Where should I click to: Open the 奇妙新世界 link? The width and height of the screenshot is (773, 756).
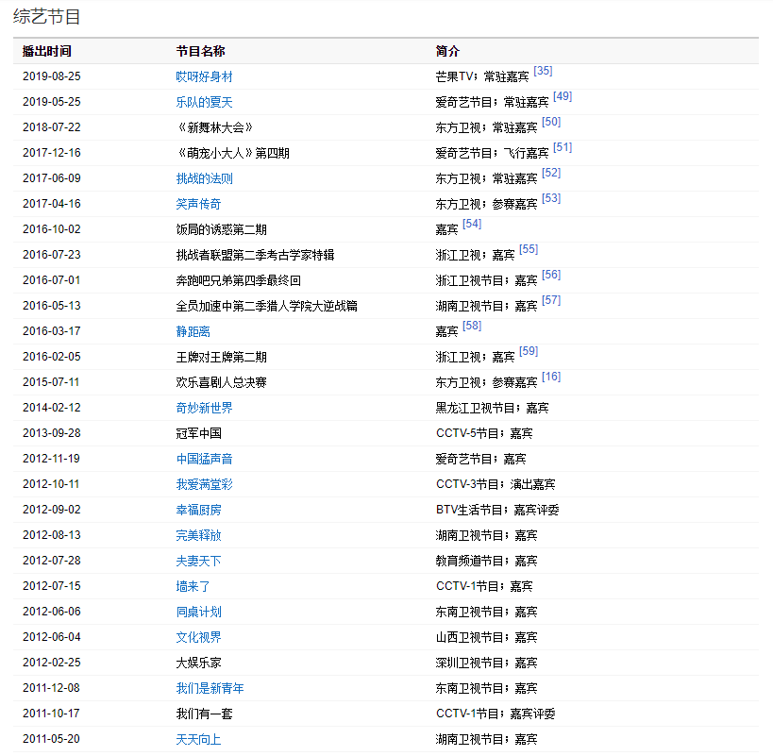[x=204, y=408]
